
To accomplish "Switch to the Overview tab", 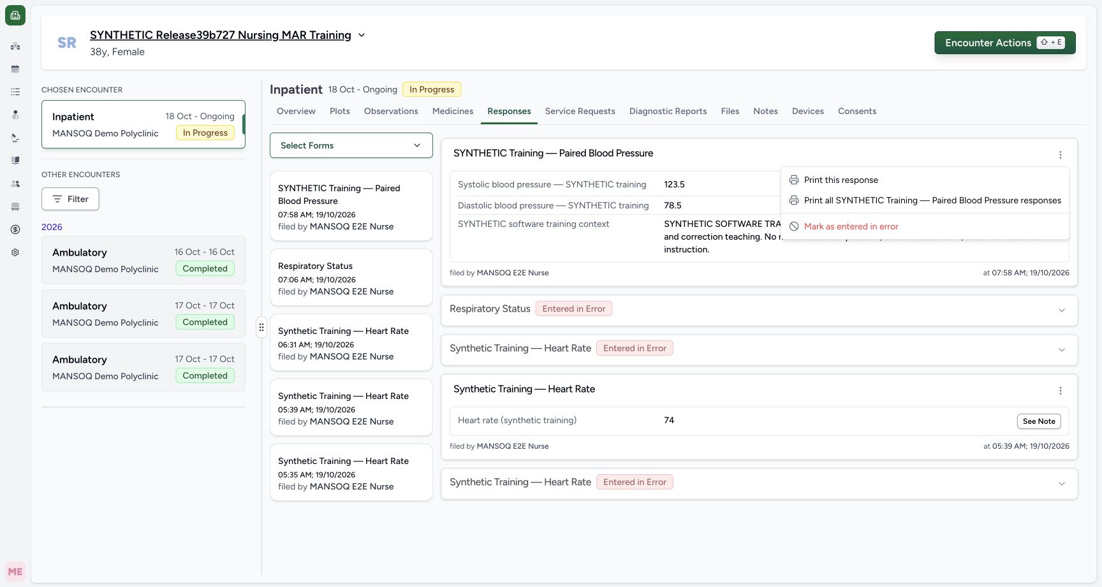I will click(x=296, y=111).
